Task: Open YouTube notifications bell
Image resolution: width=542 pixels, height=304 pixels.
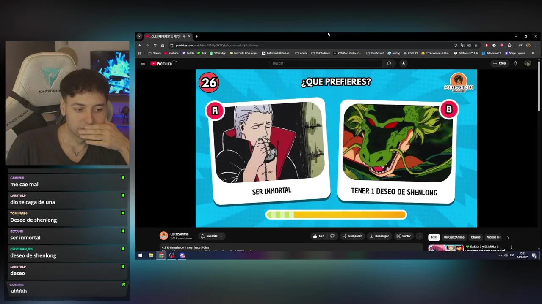Action: pos(515,63)
